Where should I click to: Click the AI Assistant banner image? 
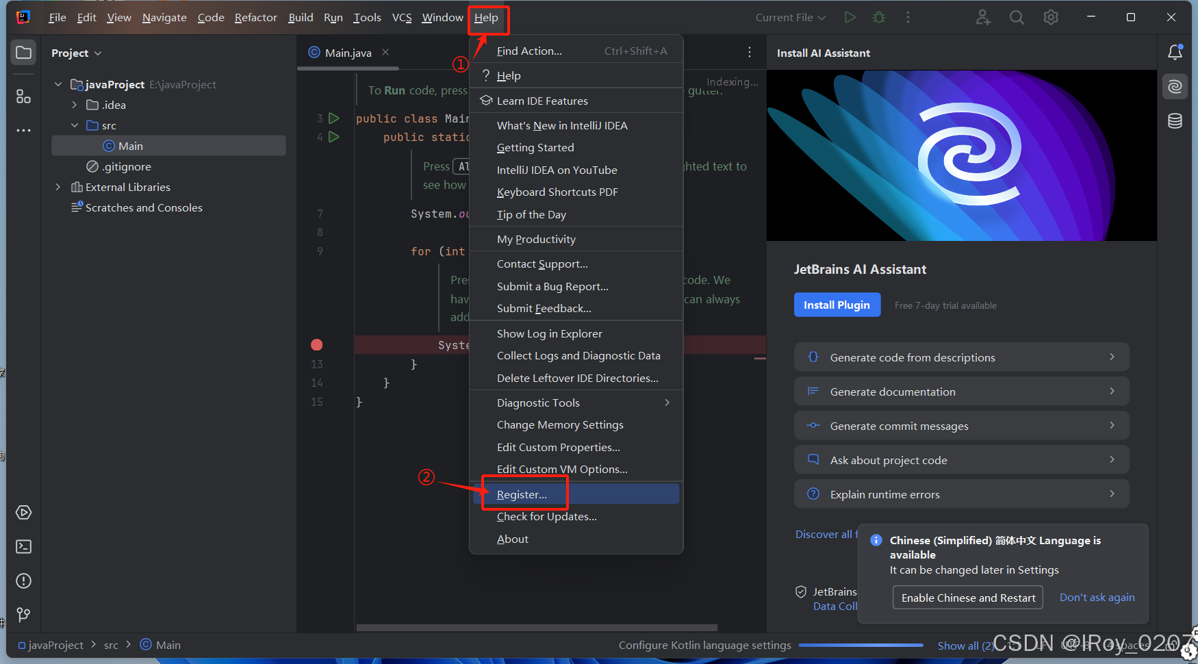coord(961,155)
